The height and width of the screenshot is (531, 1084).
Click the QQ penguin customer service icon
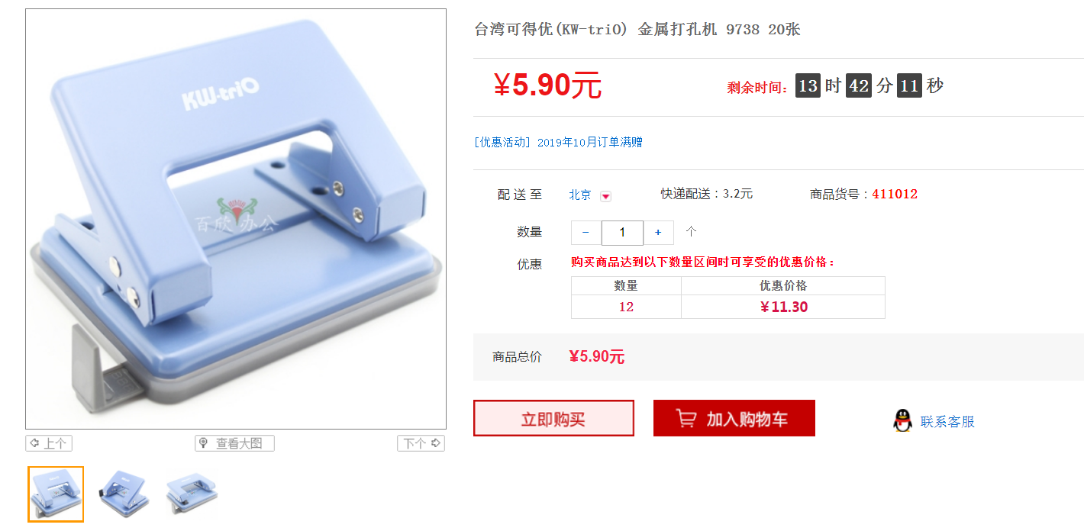click(902, 420)
